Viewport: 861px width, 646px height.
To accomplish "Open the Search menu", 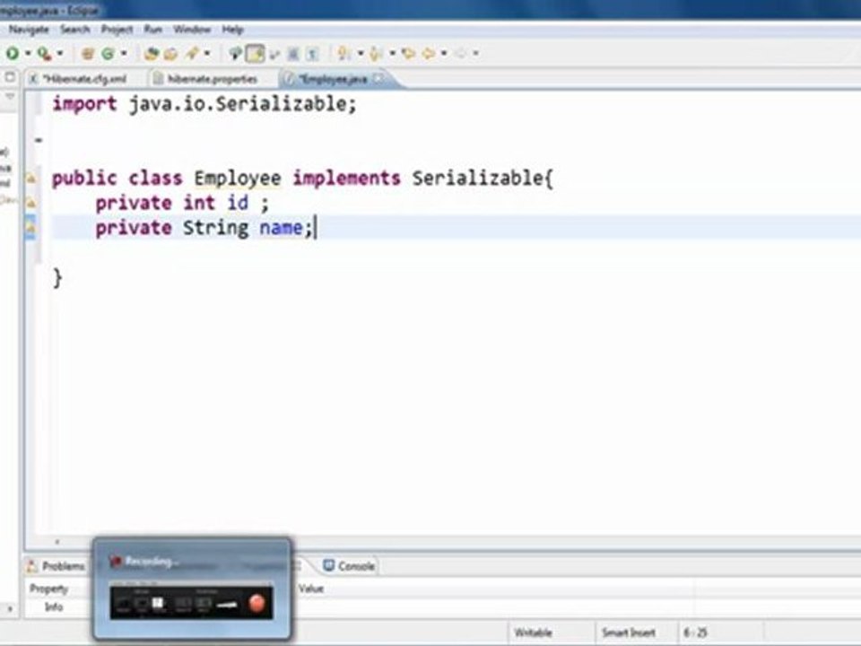I will 75,29.
